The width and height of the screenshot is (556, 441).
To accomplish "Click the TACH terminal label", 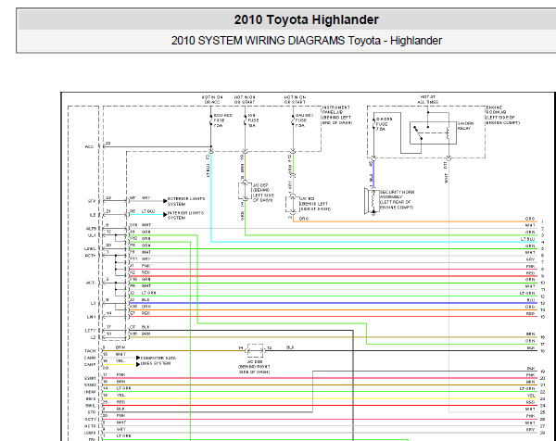I will [90, 351].
